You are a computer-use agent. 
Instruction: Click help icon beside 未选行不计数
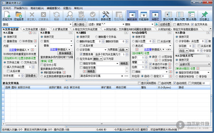coord(170,64)
